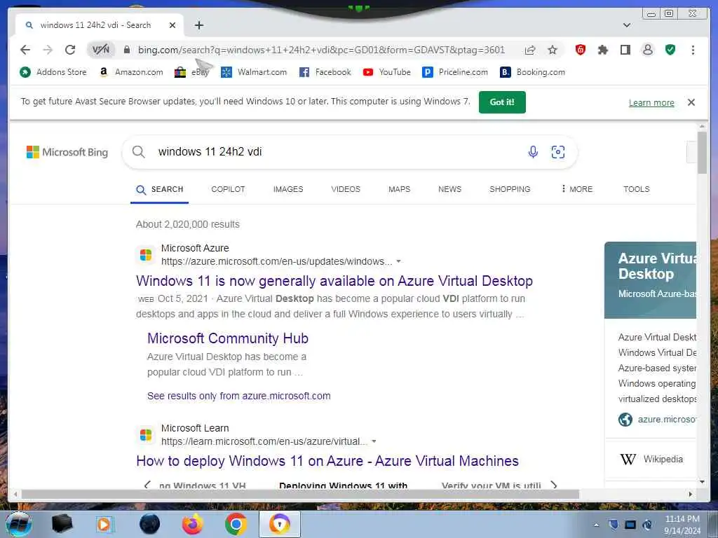Open visual search camera icon
This screenshot has width=718, height=538.
click(x=557, y=151)
